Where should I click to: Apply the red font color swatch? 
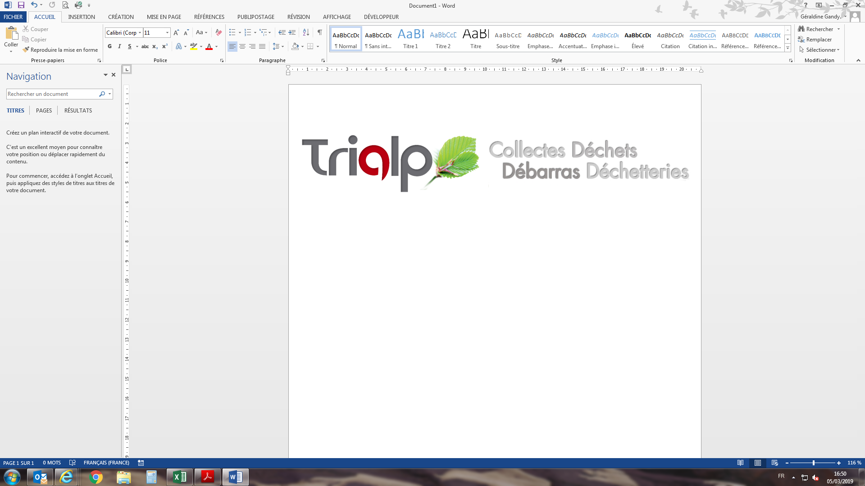(209, 47)
